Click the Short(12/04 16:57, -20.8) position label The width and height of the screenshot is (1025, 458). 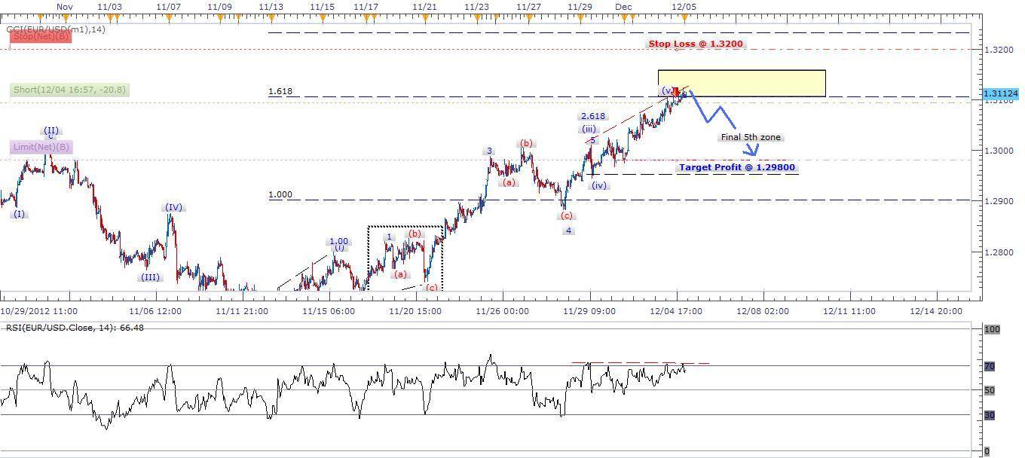[69, 90]
